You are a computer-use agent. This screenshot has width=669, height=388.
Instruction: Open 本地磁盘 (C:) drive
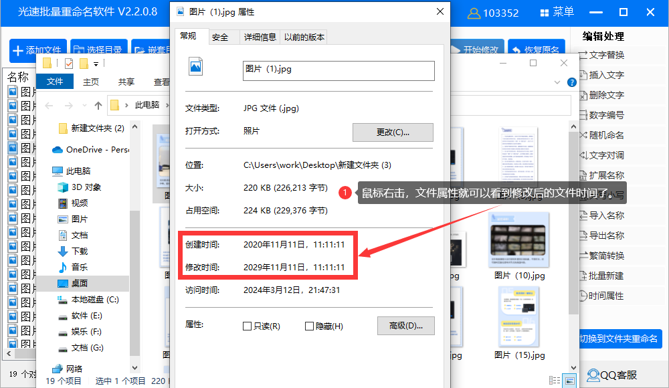(x=88, y=300)
